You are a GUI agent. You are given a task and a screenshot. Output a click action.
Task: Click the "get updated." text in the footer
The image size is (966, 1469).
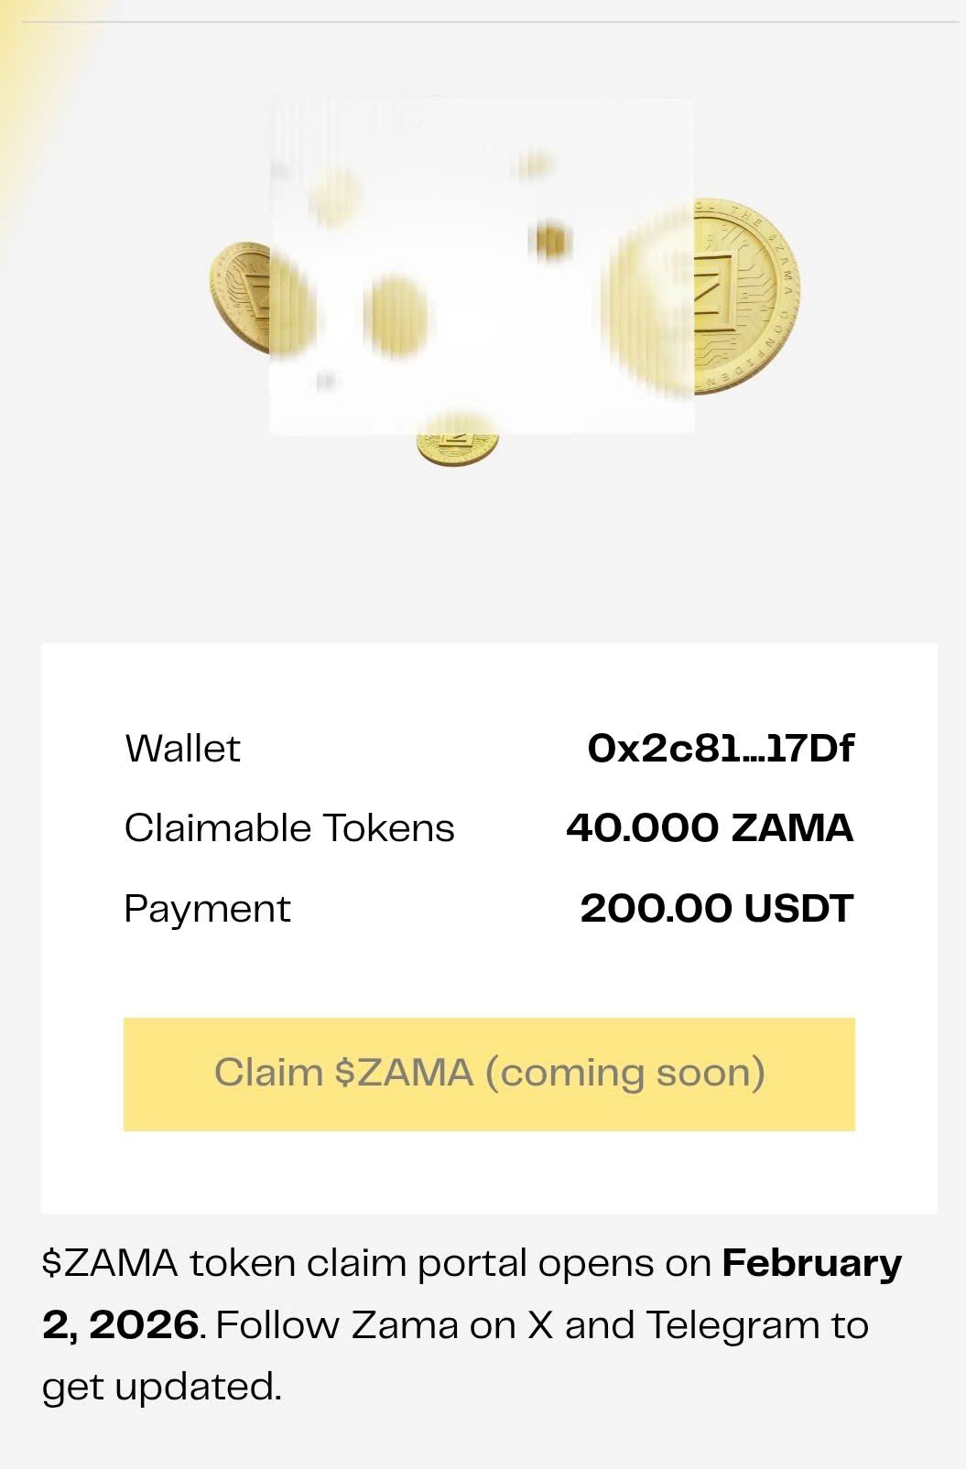click(161, 1386)
